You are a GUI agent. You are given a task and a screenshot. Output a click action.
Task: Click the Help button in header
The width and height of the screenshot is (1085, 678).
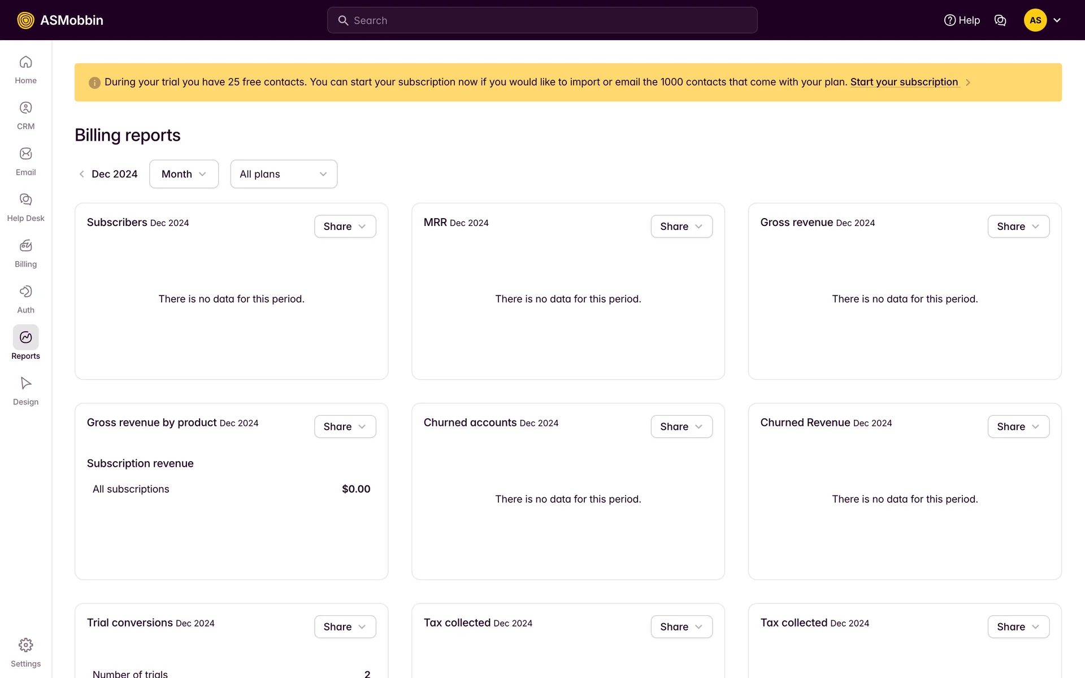(x=962, y=20)
